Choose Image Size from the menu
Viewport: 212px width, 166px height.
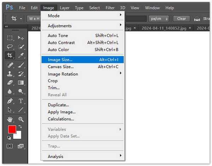[x=82, y=60]
